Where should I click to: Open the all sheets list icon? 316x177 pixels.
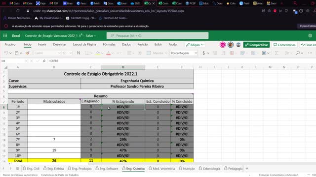pyautogui.click(x=18, y=169)
